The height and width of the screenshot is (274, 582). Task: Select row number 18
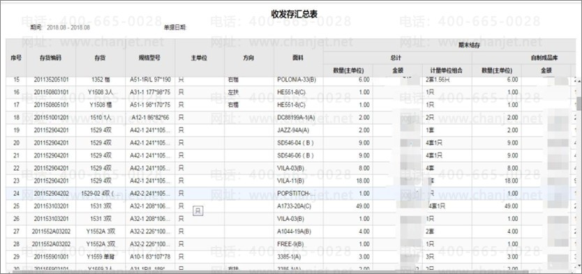[16, 118]
